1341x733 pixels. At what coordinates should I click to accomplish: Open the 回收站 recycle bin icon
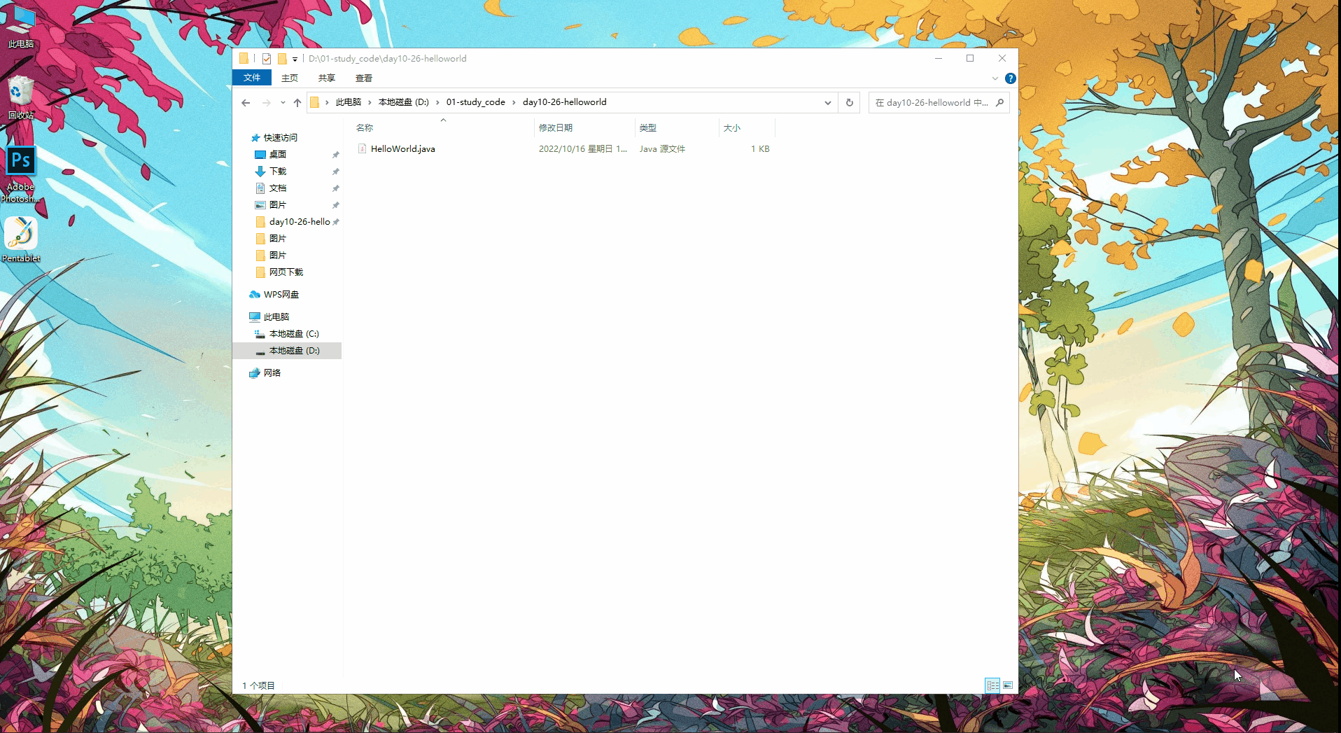pyautogui.click(x=20, y=97)
